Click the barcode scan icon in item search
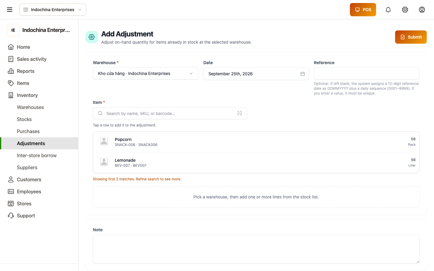This screenshot has height=271, width=434. 240,113
